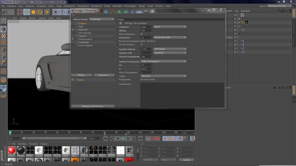
Task: Click the red sphere material thumbnail
Action: click(12, 151)
